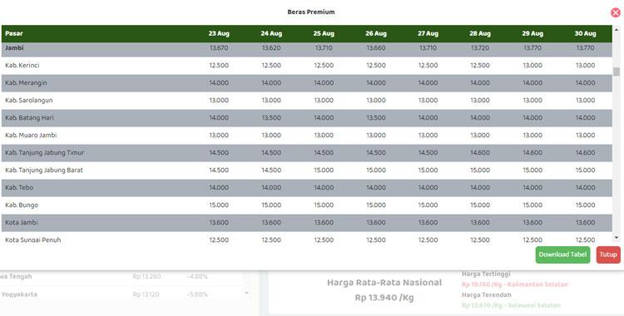Click the 23 Aug column header
The height and width of the screenshot is (316, 624).
click(219, 33)
